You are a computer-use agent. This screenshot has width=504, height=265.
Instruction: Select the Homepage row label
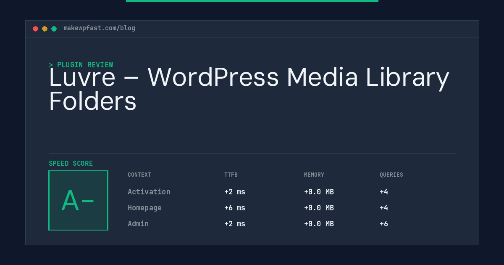coord(144,208)
